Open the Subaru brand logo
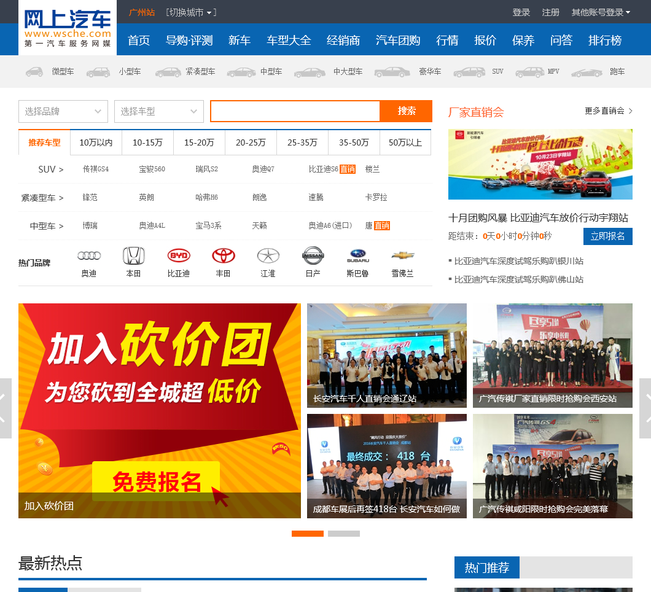This screenshot has width=651, height=592. click(358, 255)
